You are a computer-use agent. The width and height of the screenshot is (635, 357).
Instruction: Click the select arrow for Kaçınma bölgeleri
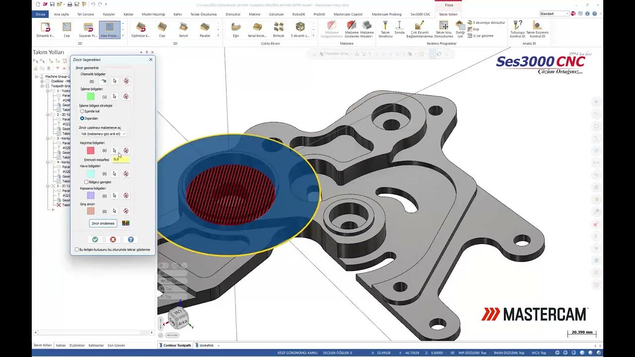point(114,151)
